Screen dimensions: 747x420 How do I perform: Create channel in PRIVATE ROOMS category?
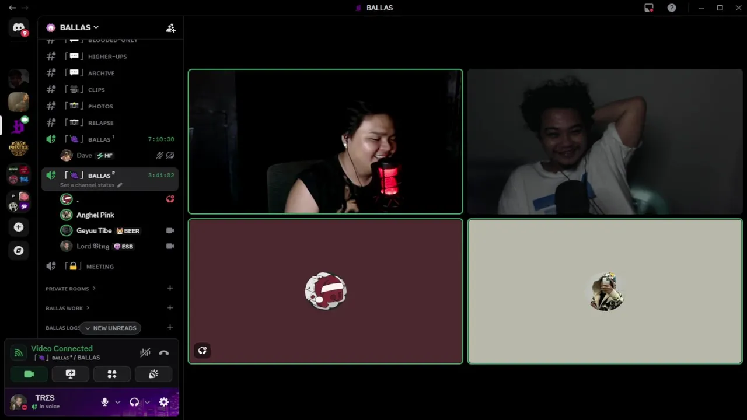170,288
